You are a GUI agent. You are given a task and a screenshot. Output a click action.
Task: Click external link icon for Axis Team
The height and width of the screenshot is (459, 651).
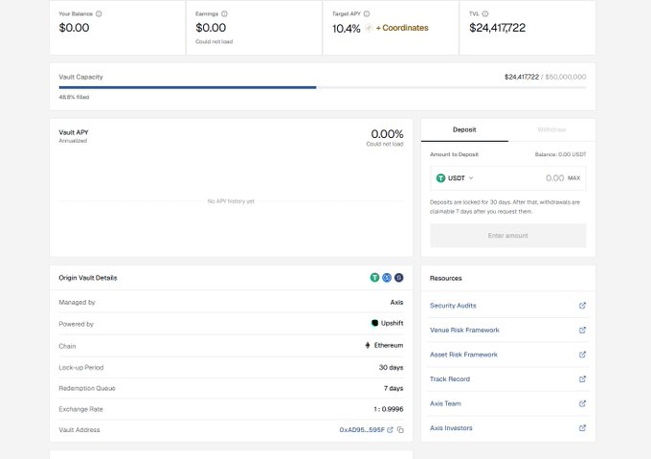(x=582, y=403)
